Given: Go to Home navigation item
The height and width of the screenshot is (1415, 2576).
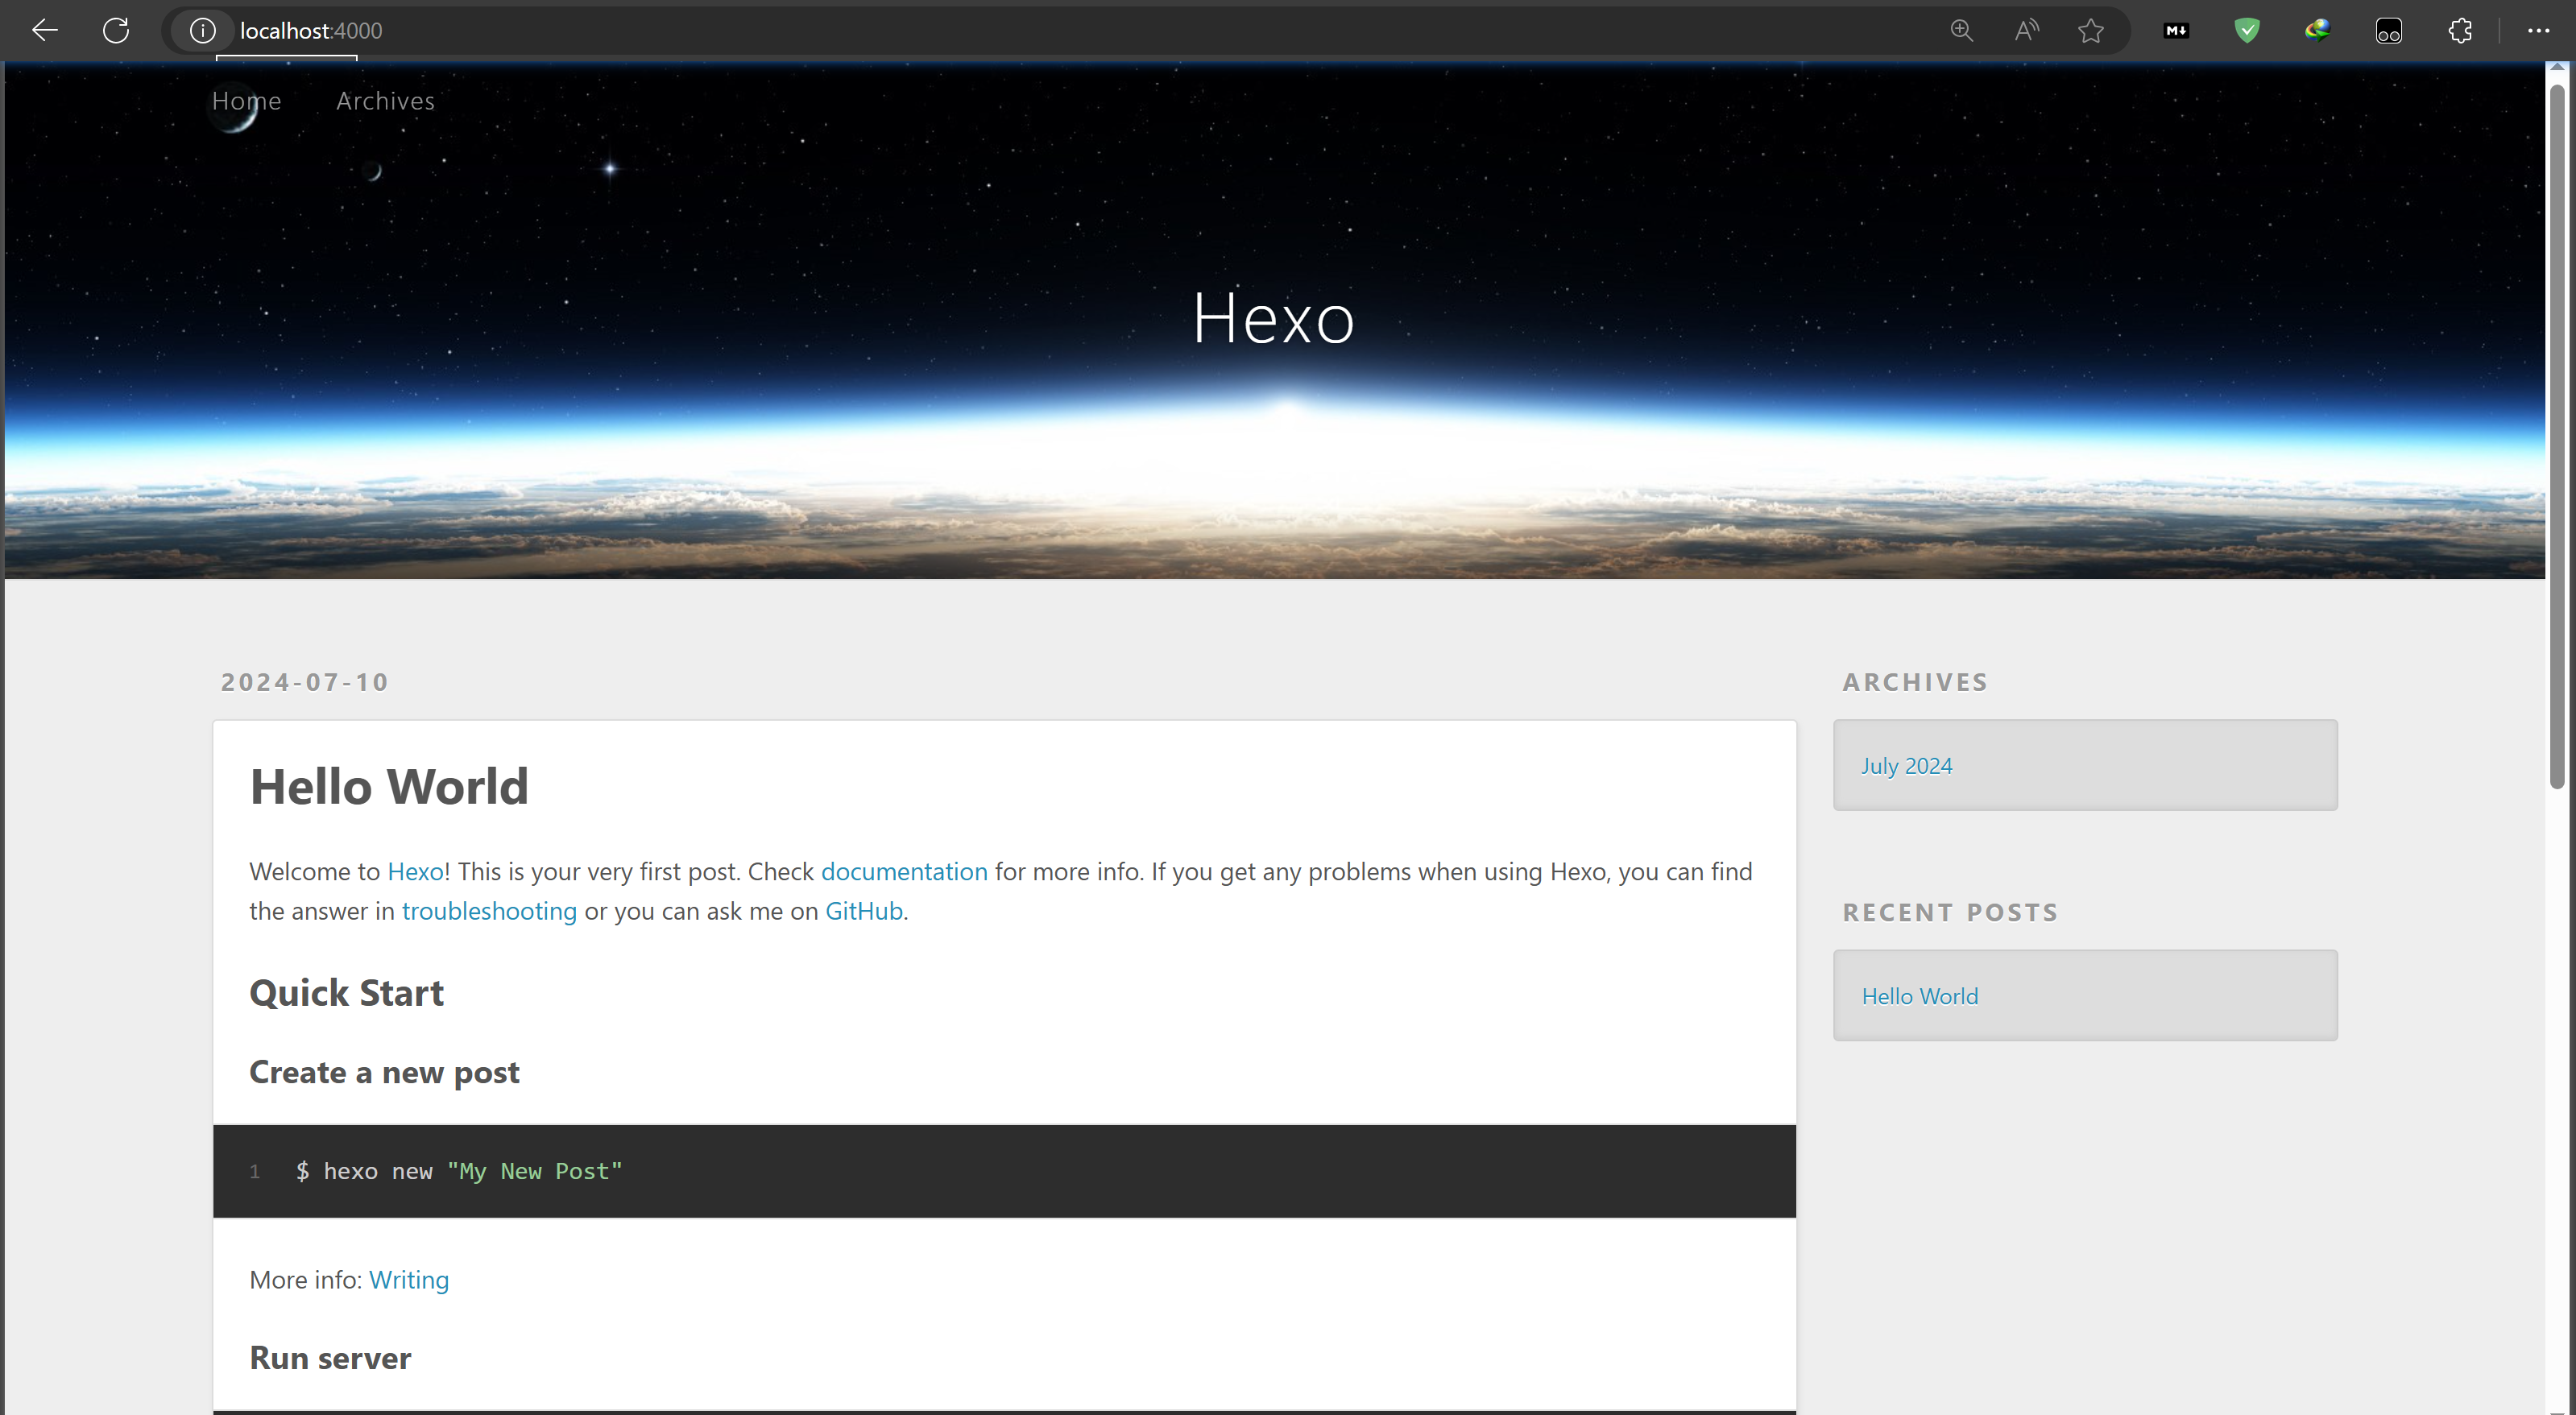Looking at the screenshot, I should tap(246, 101).
